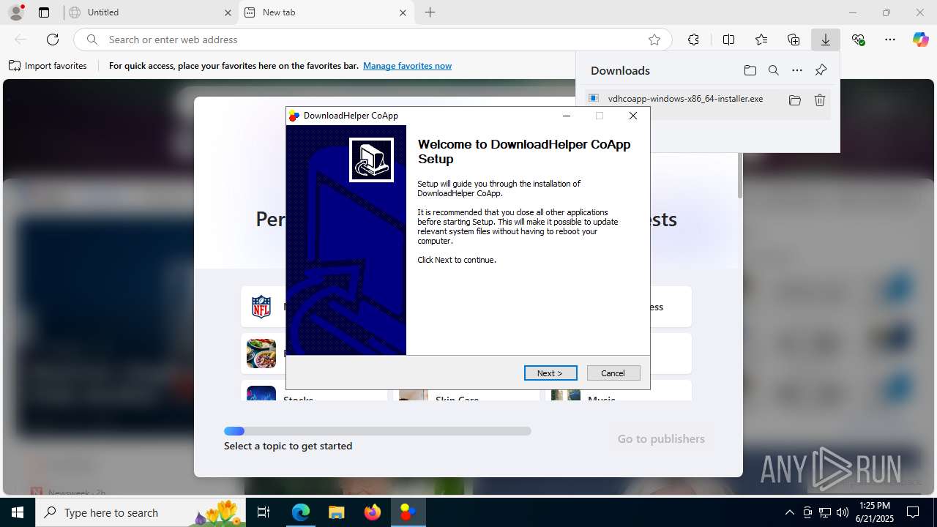
Task: Add page to favorites star icon
Action: [x=654, y=40]
